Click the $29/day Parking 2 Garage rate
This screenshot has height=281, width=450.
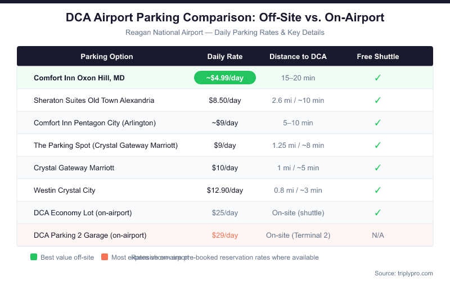(225, 235)
